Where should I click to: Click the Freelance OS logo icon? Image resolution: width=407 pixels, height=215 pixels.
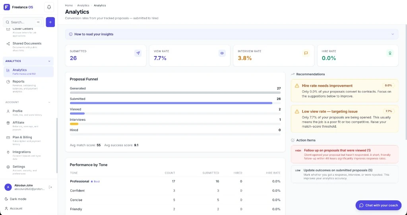[7, 7]
